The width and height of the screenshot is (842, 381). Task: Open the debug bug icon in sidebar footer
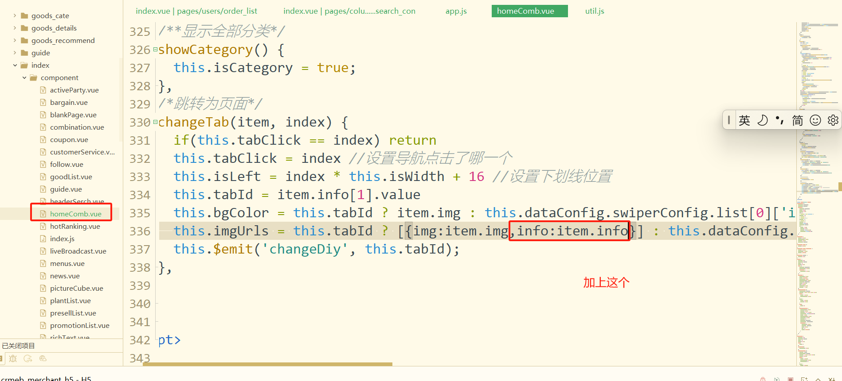[x=13, y=358]
